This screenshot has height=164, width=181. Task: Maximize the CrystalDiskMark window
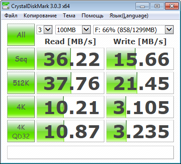pyautogui.click(x=157, y=6)
